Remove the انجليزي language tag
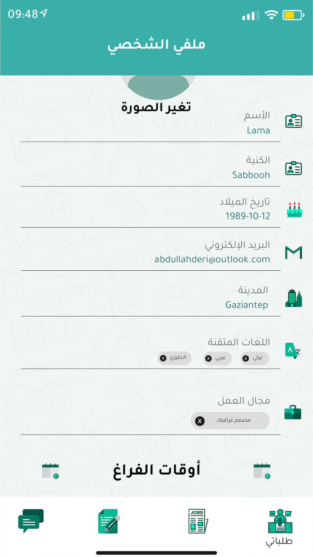313x557 pixels. coord(163,358)
